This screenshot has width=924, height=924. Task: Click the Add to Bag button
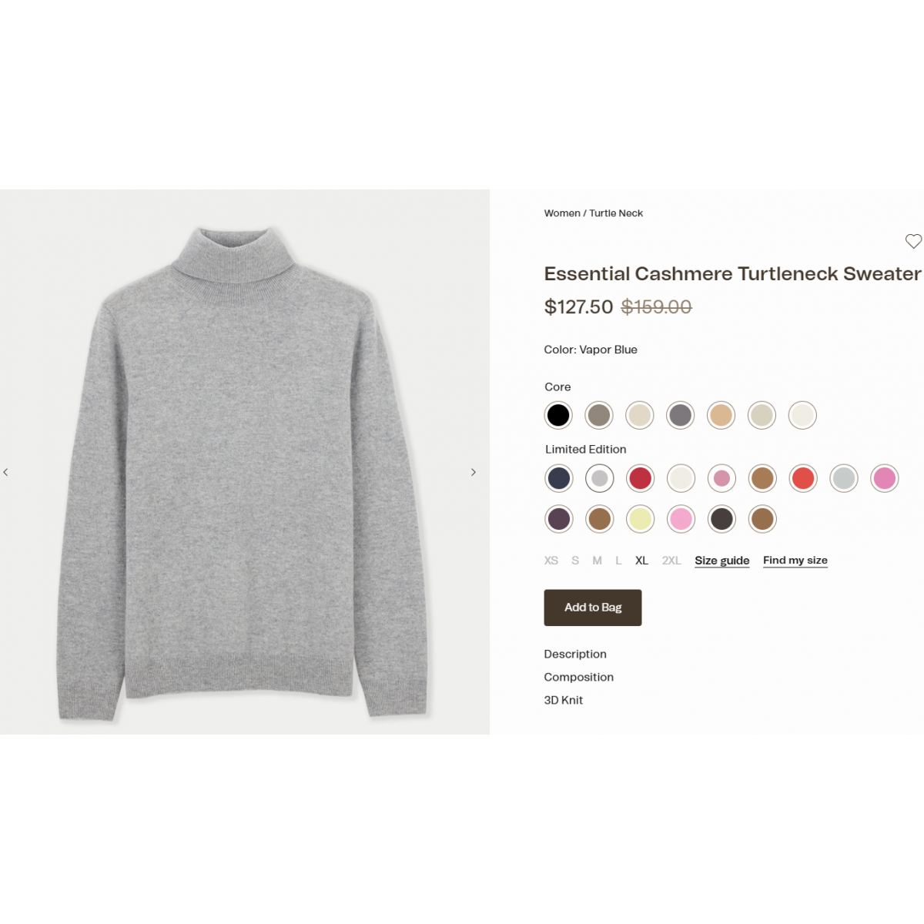click(x=593, y=608)
